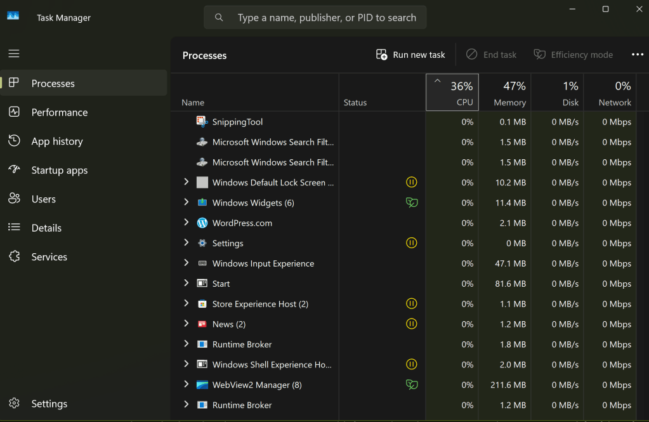Click the SnippingTool process icon
Viewport: 649px width, 422px height.
[x=202, y=122]
